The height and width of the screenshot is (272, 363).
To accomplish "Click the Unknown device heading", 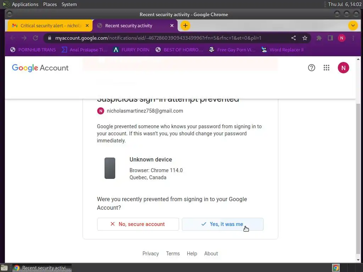I will click(x=151, y=160).
